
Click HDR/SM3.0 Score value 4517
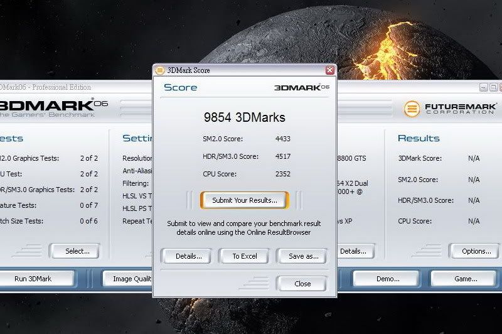coord(283,156)
